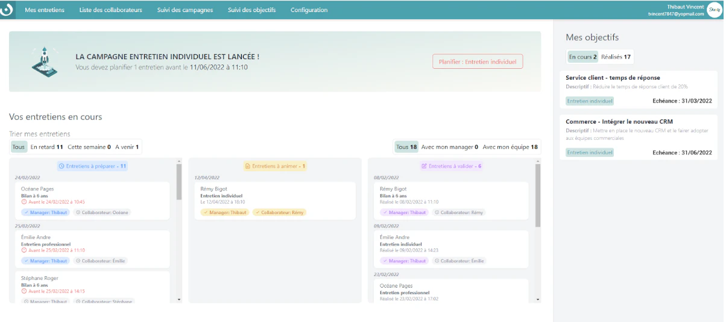Open Océane Pages Bilan à 6 ans card to prepare

(92, 200)
